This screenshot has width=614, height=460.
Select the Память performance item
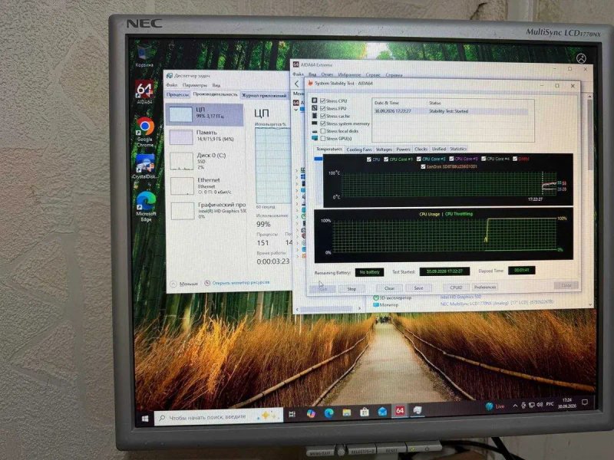pos(205,136)
